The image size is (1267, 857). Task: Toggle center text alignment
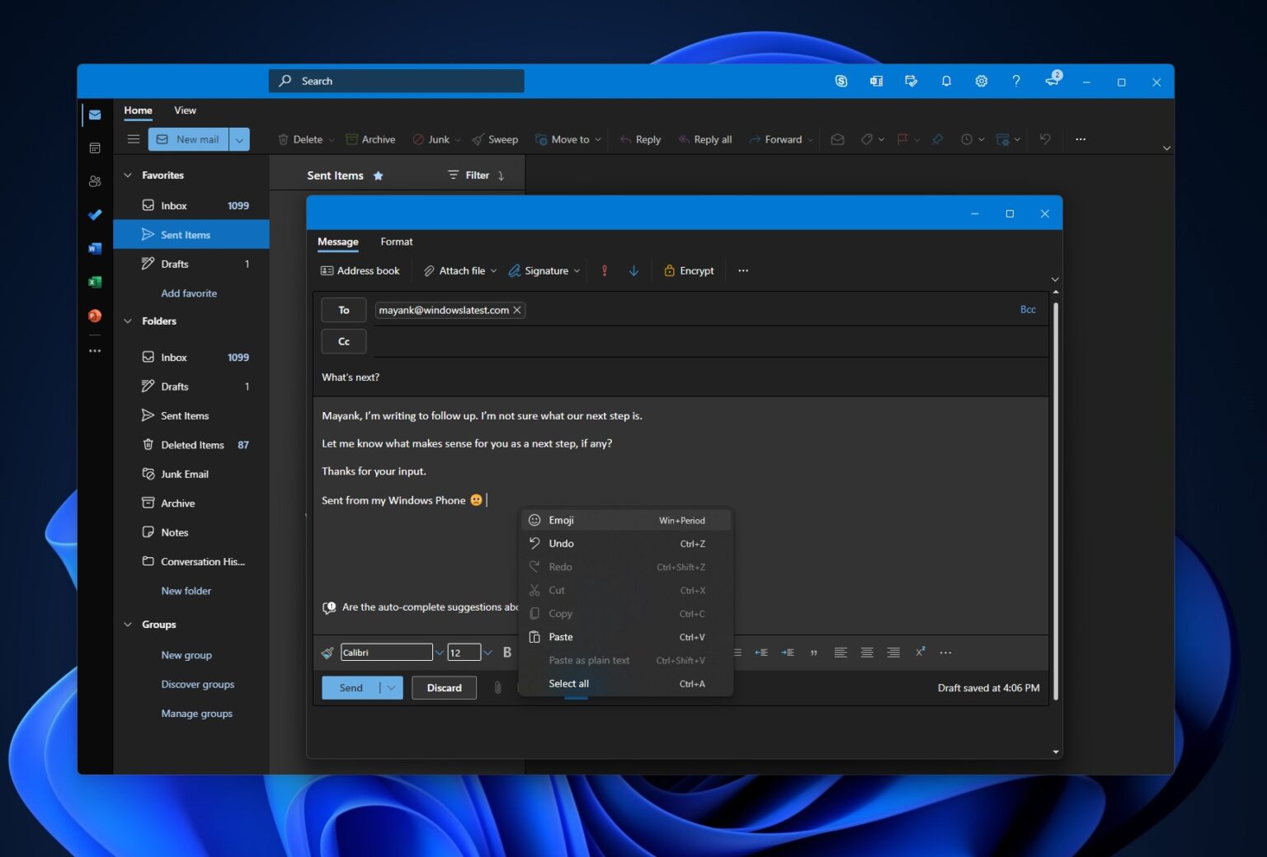[x=867, y=652]
